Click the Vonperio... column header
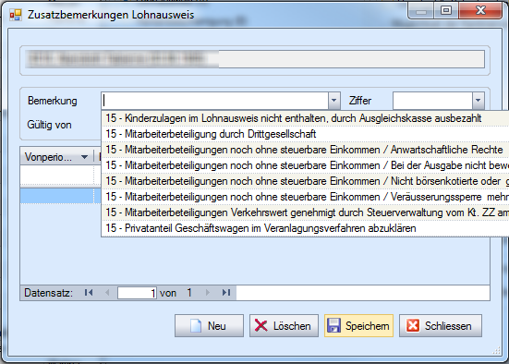 pyautogui.click(x=56, y=157)
